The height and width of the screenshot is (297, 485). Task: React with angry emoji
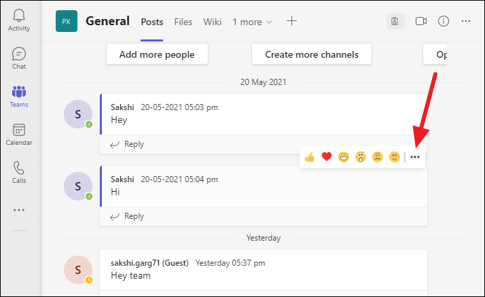point(395,157)
